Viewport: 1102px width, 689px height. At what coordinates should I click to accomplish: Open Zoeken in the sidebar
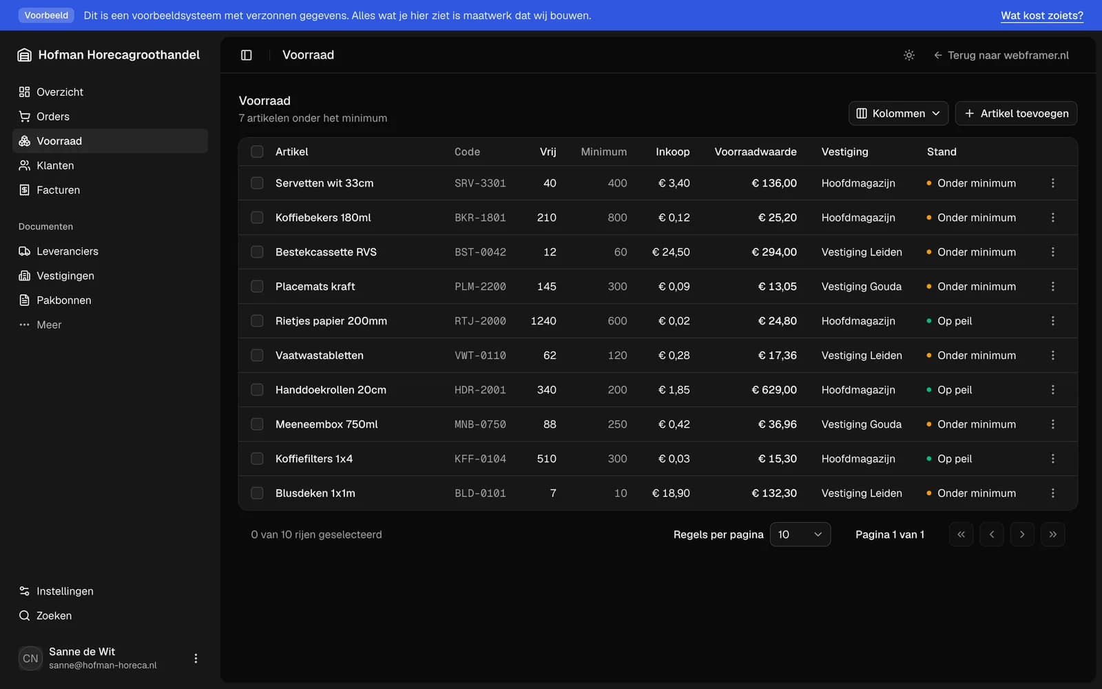pyautogui.click(x=110, y=616)
